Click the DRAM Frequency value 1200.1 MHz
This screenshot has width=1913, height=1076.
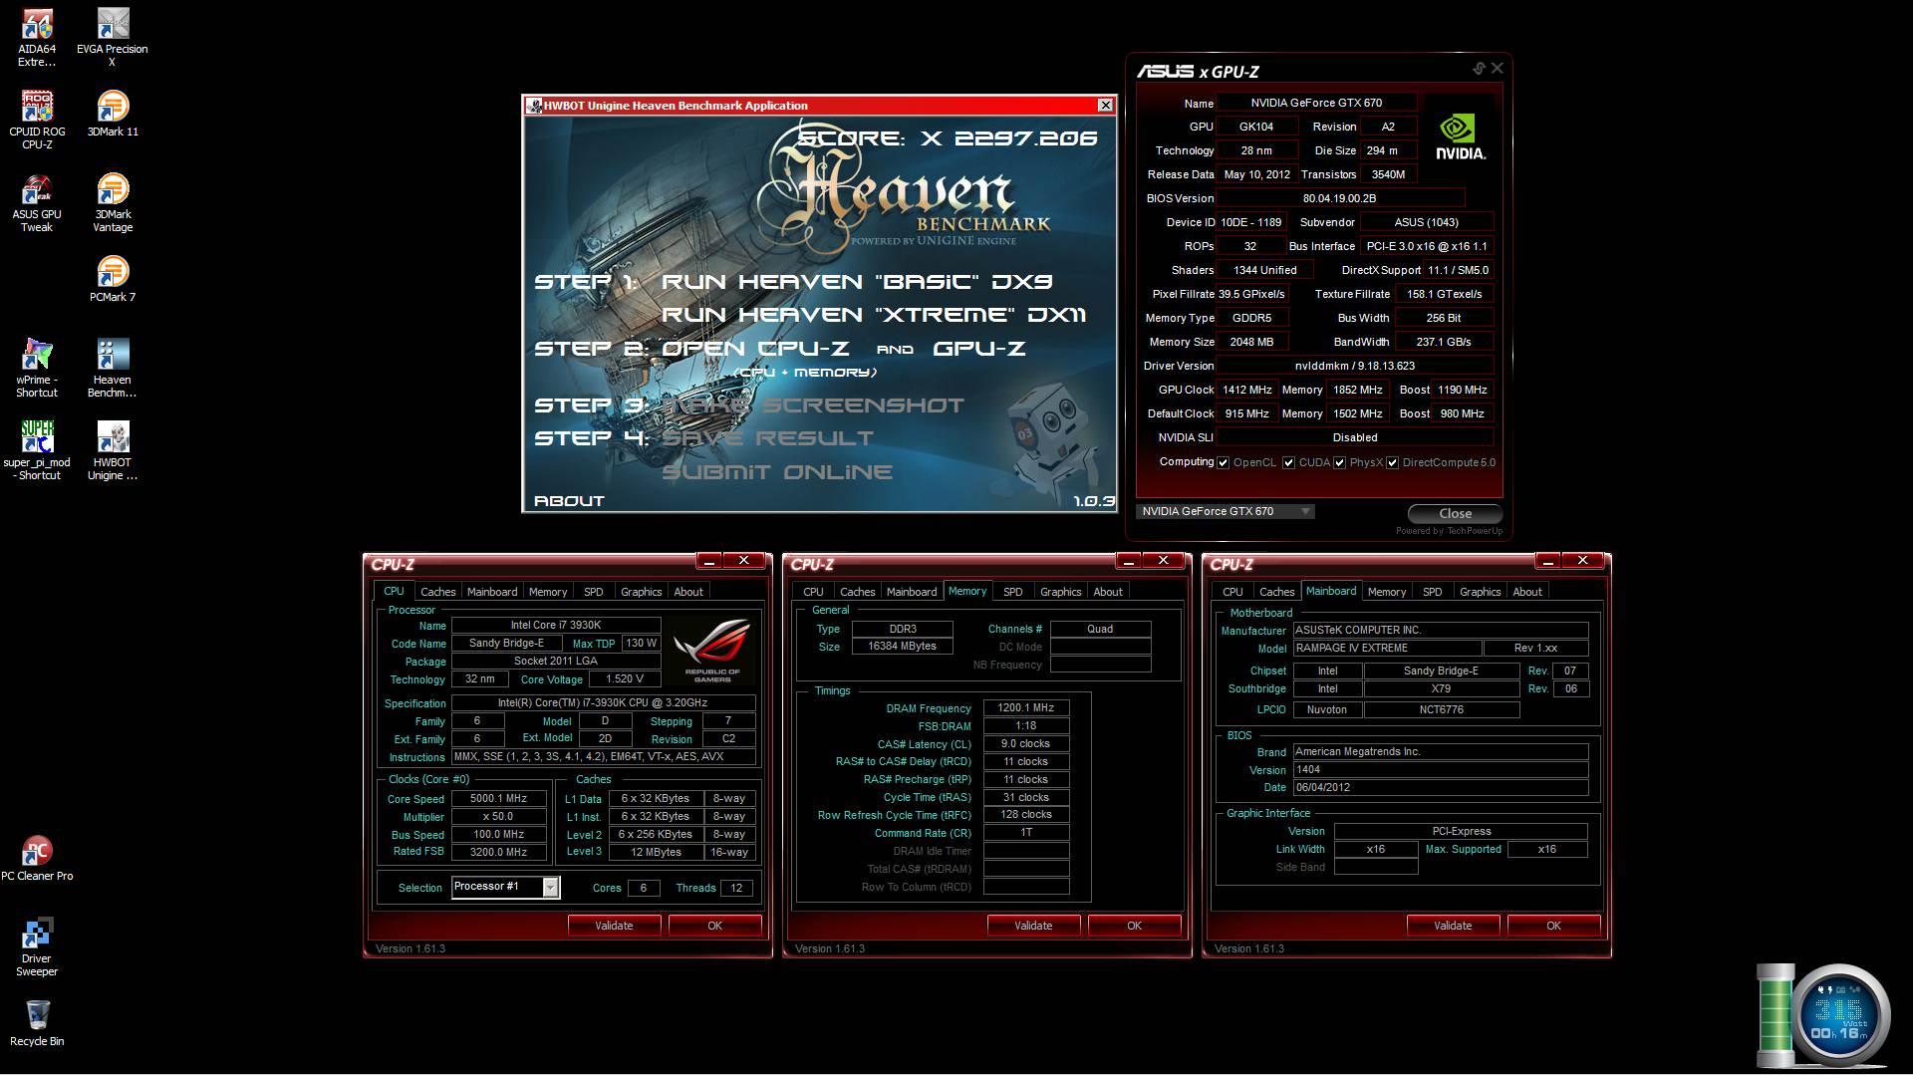pos(1025,708)
